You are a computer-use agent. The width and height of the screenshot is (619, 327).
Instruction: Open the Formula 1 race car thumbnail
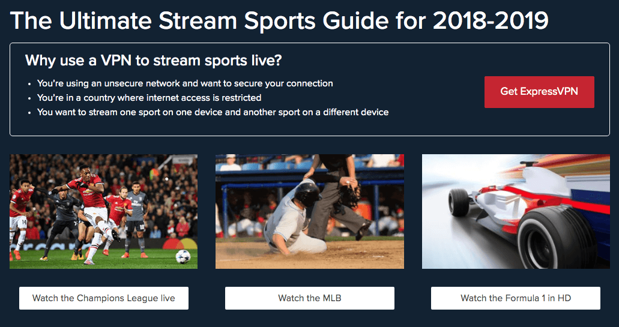(x=516, y=211)
